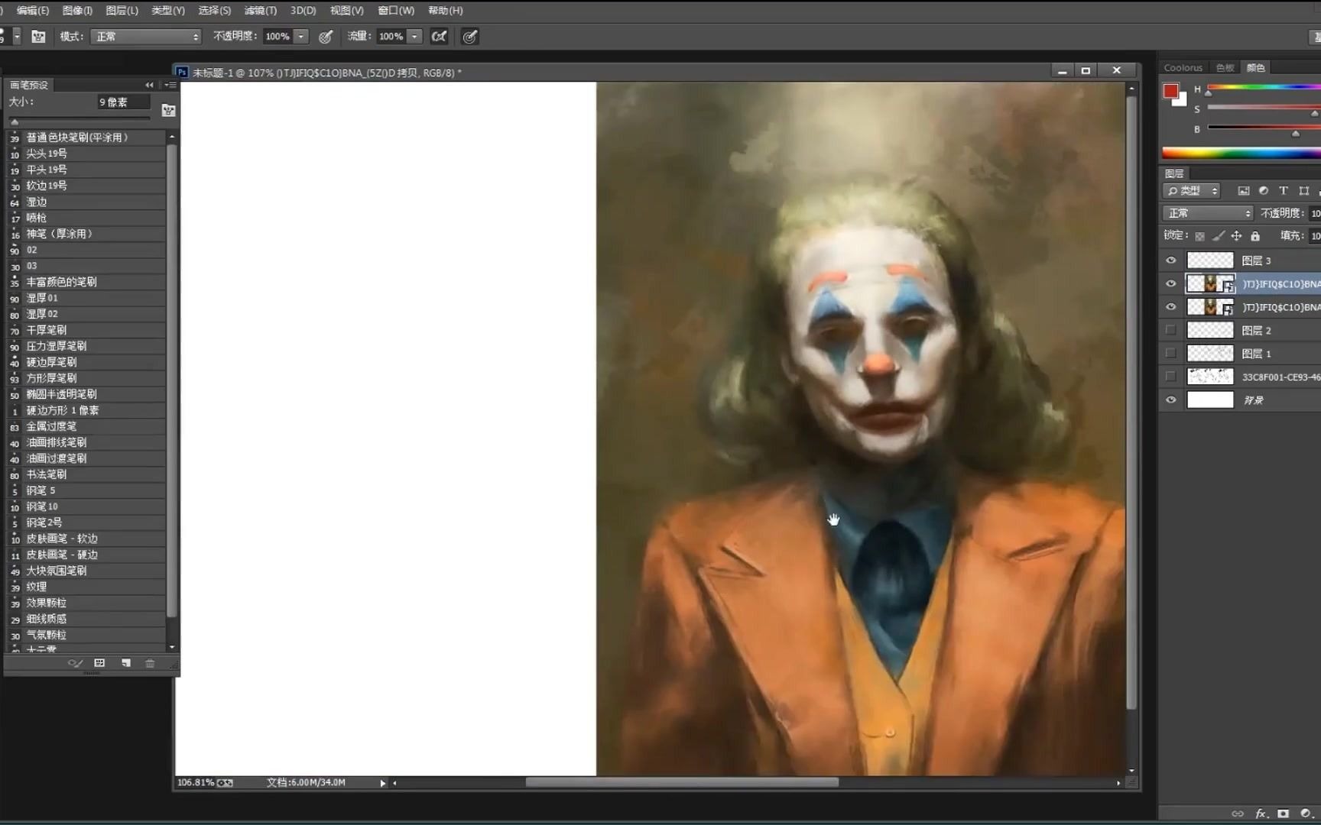The width and height of the screenshot is (1321, 825).
Task: Click brush size field 9 像素
Action: coord(124,102)
